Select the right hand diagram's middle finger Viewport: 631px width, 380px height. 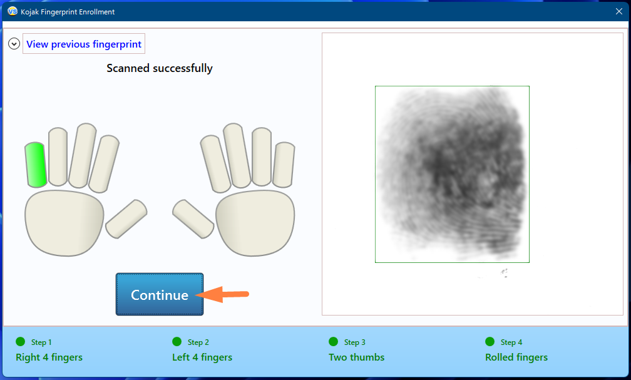[237, 156]
